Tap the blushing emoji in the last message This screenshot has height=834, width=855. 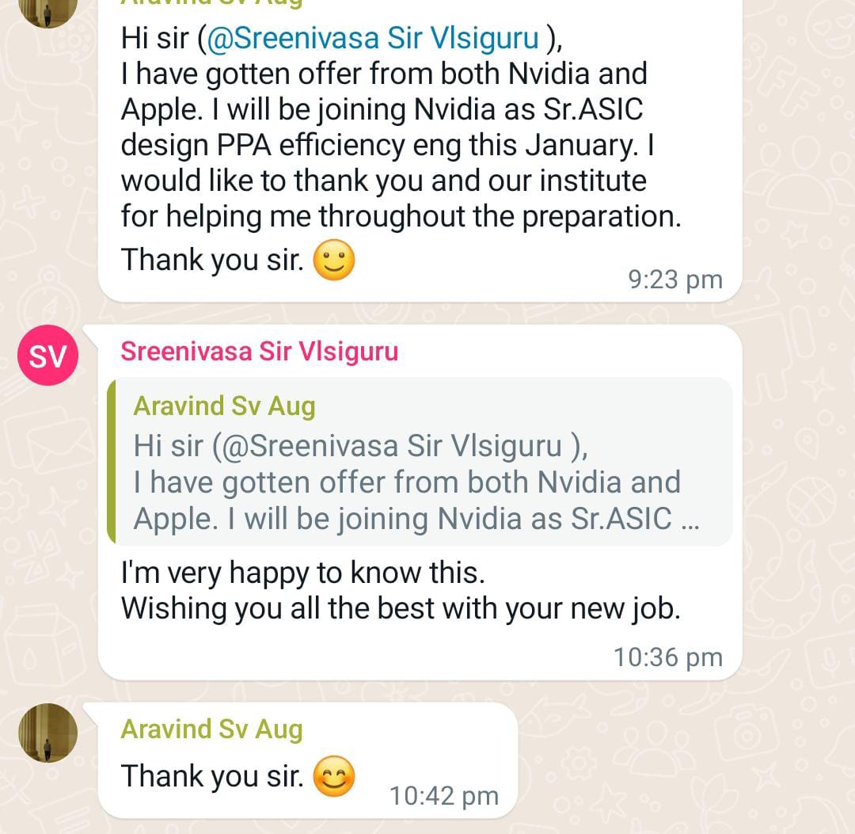tap(334, 775)
